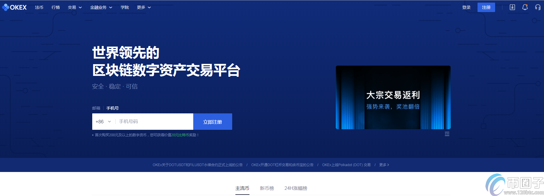Select the 24H涨幅榜 tab
544x196 pixels.
pos(296,188)
